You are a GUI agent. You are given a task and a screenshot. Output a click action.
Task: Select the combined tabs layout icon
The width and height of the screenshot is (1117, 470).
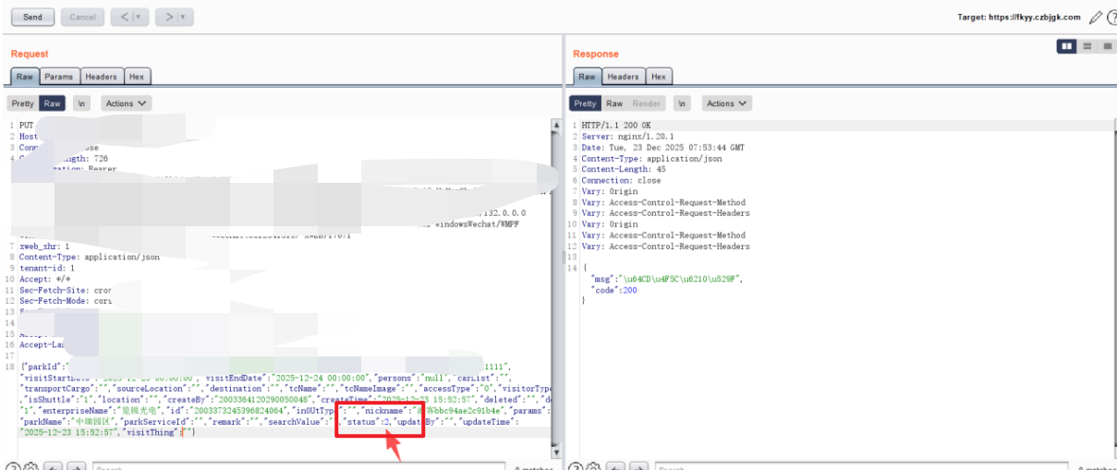(x=1107, y=45)
